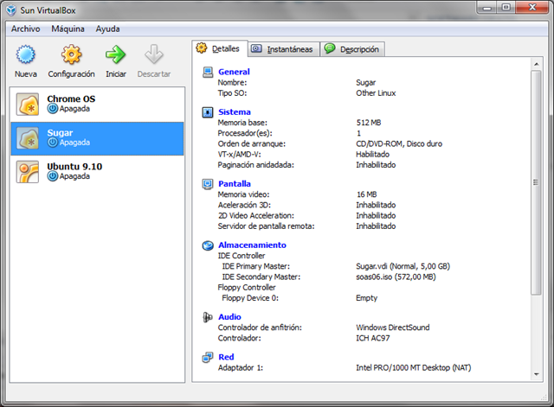554x407 pixels.
Task: Select the Chrome OS machine icon
Action: (28, 105)
